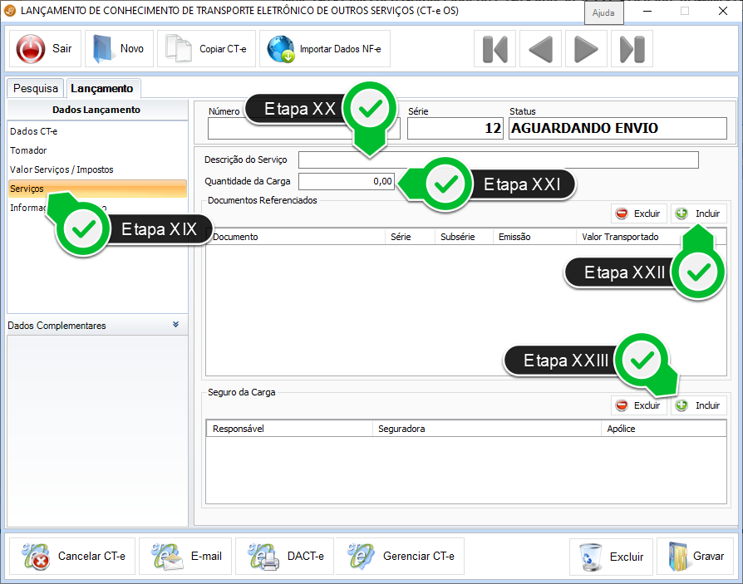Select Tomador in the side list
Viewport: 743px width, 584px height.
[x=28, y=150]
